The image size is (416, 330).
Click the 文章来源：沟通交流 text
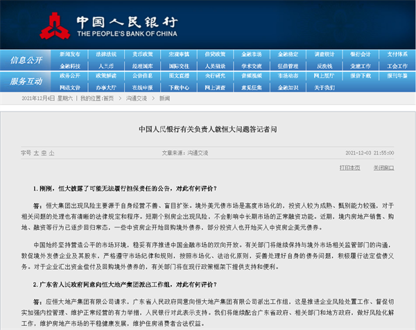(185, 153)
